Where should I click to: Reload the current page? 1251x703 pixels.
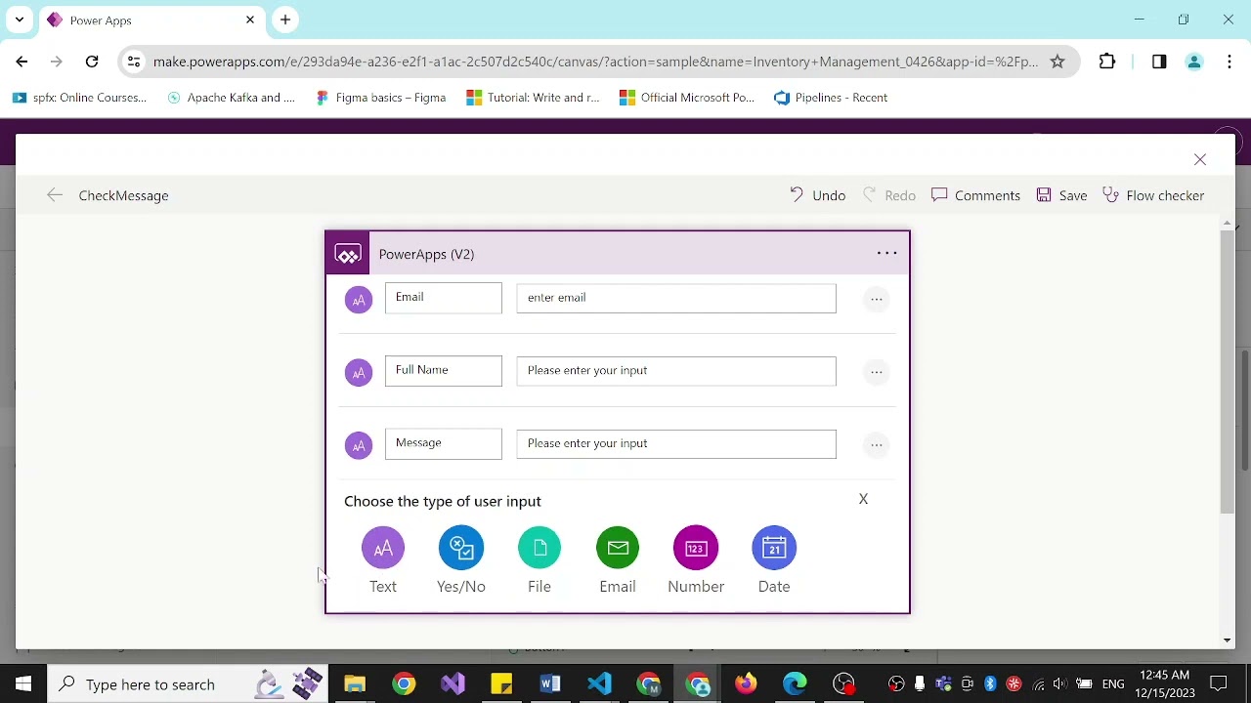point(92,62)
